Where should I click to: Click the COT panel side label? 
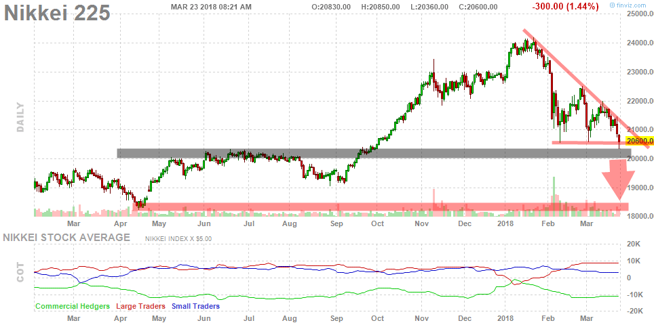click(x=20, y=271)
